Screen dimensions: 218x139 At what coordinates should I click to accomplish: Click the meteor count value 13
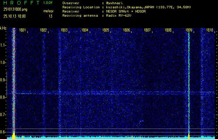point(51,16)
